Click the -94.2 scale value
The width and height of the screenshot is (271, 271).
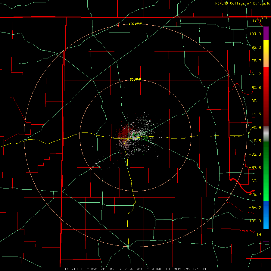255,208
